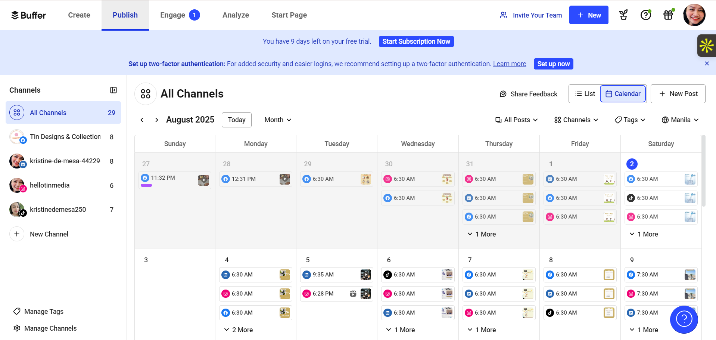Open the Analyze tab
The height and width of the screenshot is (340, 716).
[x=236, y=15]
